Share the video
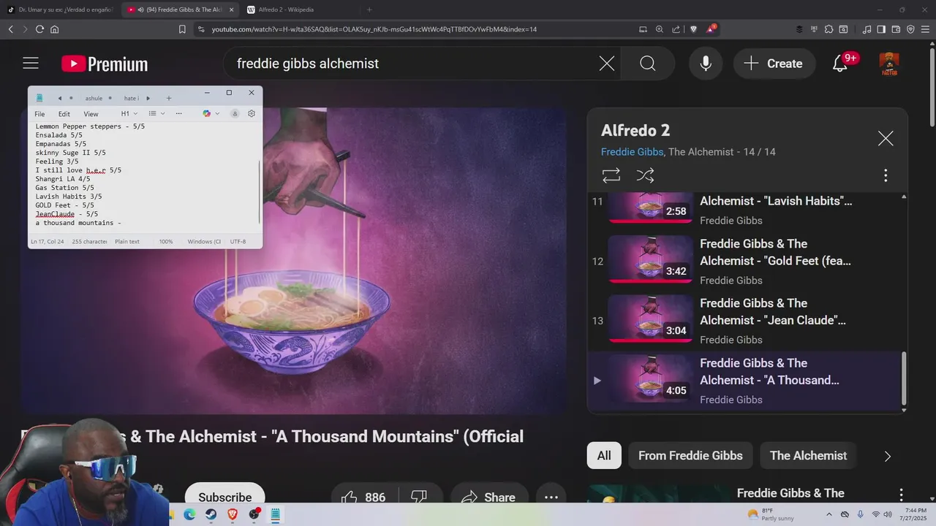Viewport: 936px width, 526px height. pyautogui.click(x=489, y=497)
